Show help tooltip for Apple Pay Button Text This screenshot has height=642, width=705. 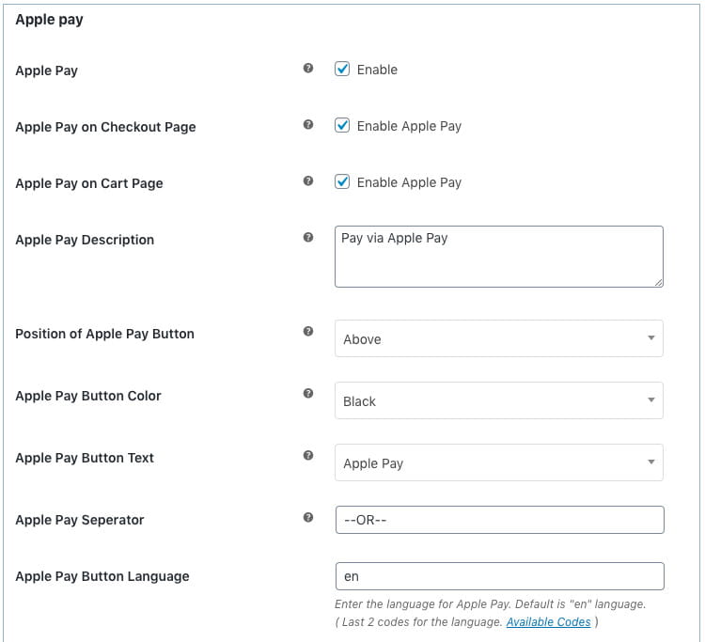308,456
